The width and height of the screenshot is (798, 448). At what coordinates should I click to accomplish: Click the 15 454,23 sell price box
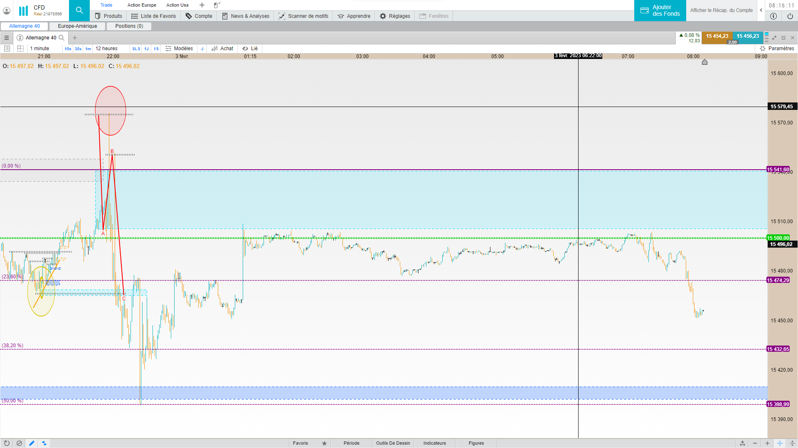click(x=717, y=36)
